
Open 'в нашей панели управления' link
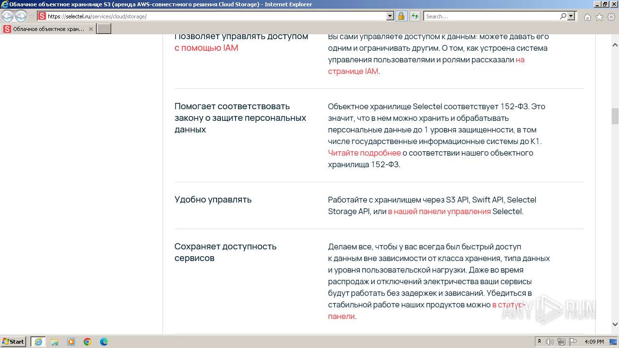point(439,211)
